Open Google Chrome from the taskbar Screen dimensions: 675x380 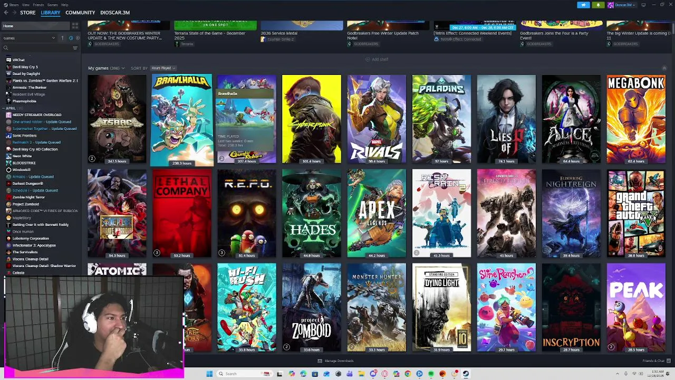[408, 374]
